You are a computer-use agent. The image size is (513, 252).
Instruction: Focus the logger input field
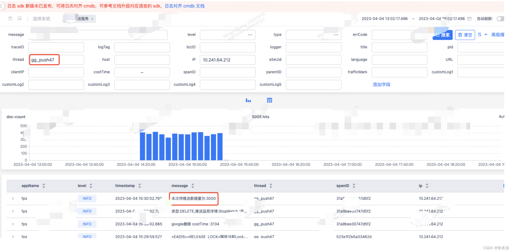coord(313,47)
